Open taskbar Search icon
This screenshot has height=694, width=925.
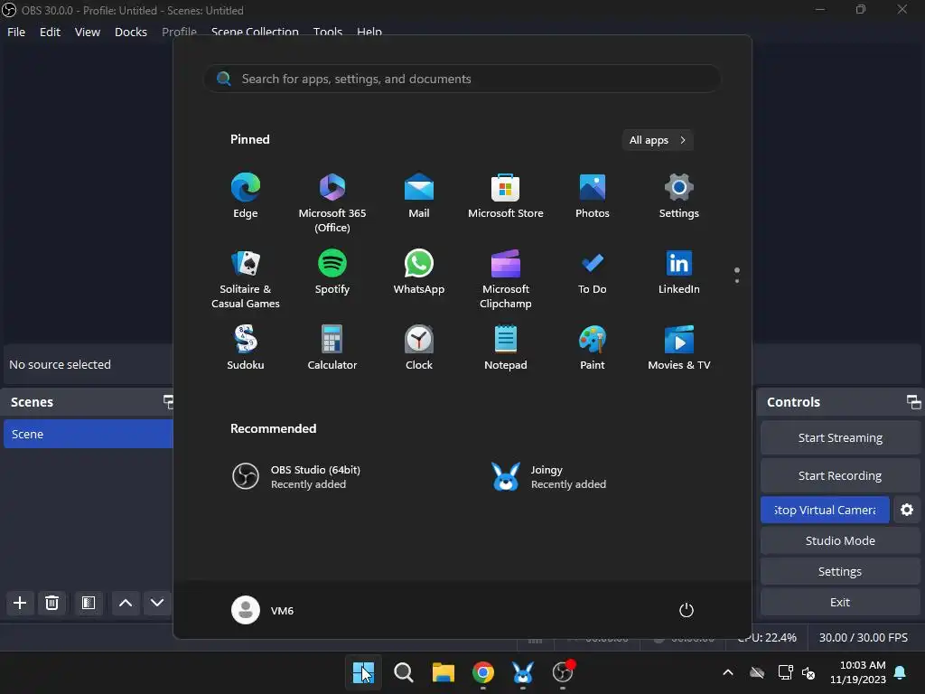[x=404, y=672]
